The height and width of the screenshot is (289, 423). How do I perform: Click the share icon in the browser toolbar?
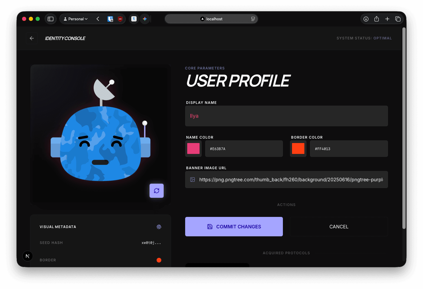(x=376, y=19)
